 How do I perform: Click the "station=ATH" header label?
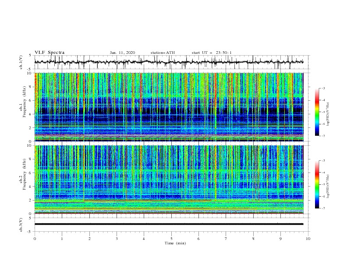163,53
